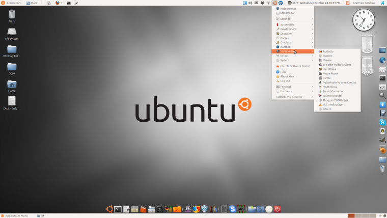Expand the Office submenu
Screen dimensions: 387x218
point(293,56)
